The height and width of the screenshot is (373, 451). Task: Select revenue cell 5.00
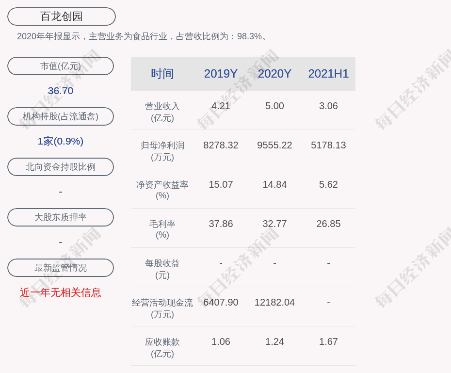click(274, 106)
